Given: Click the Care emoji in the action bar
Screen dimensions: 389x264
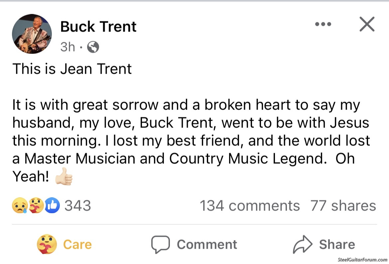Looking at the screenshot, I should [47, 244].
